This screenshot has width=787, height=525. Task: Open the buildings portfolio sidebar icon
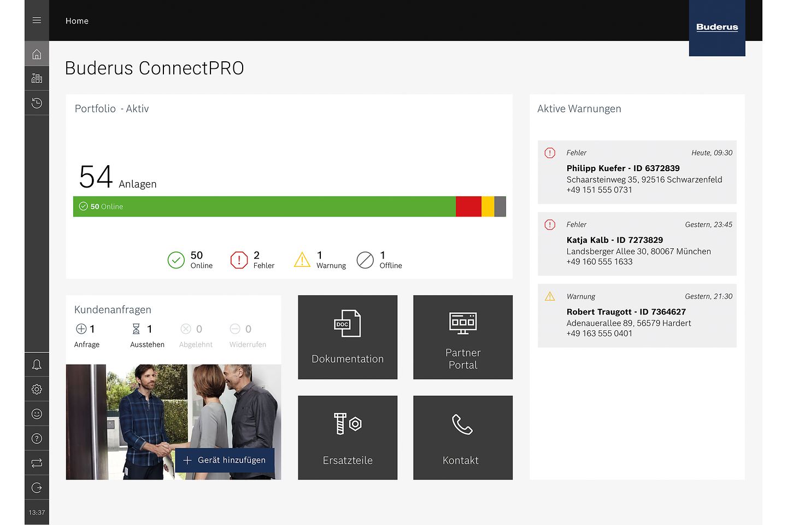point(37,78)
